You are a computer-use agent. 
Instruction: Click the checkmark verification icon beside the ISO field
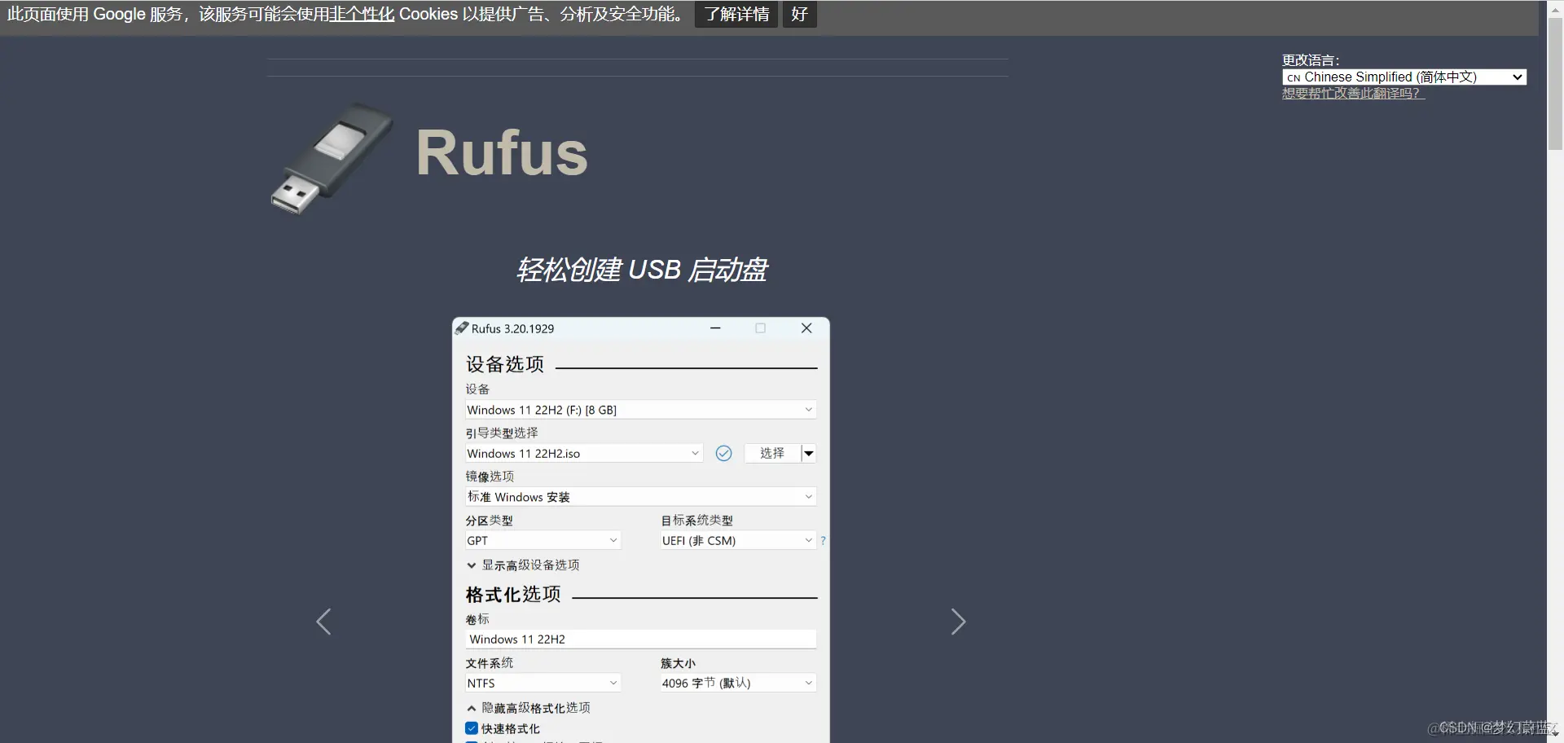point(723,453)
